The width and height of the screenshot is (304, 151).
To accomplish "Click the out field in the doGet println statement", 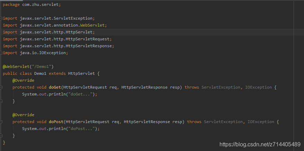I will [43, 94].
